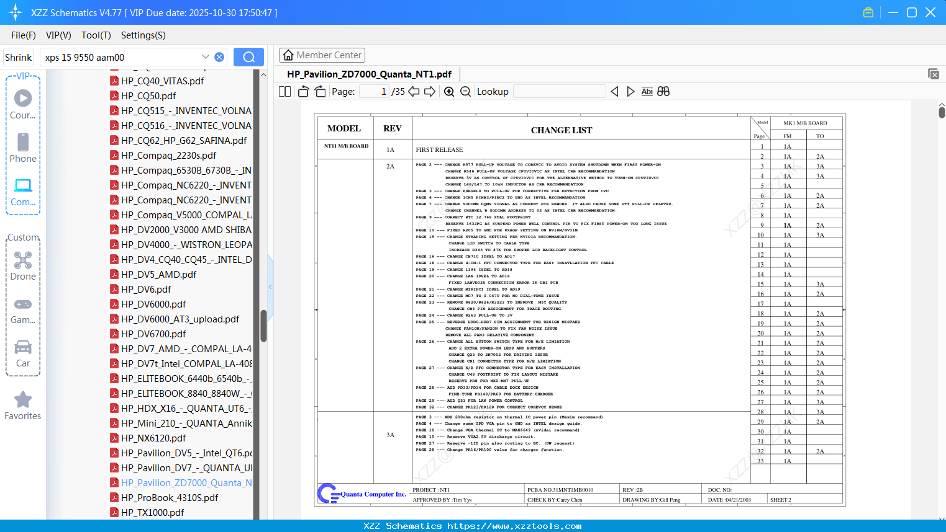Click the pop-out window icon at top right
The image size is (946, 532).
point(934,74)
